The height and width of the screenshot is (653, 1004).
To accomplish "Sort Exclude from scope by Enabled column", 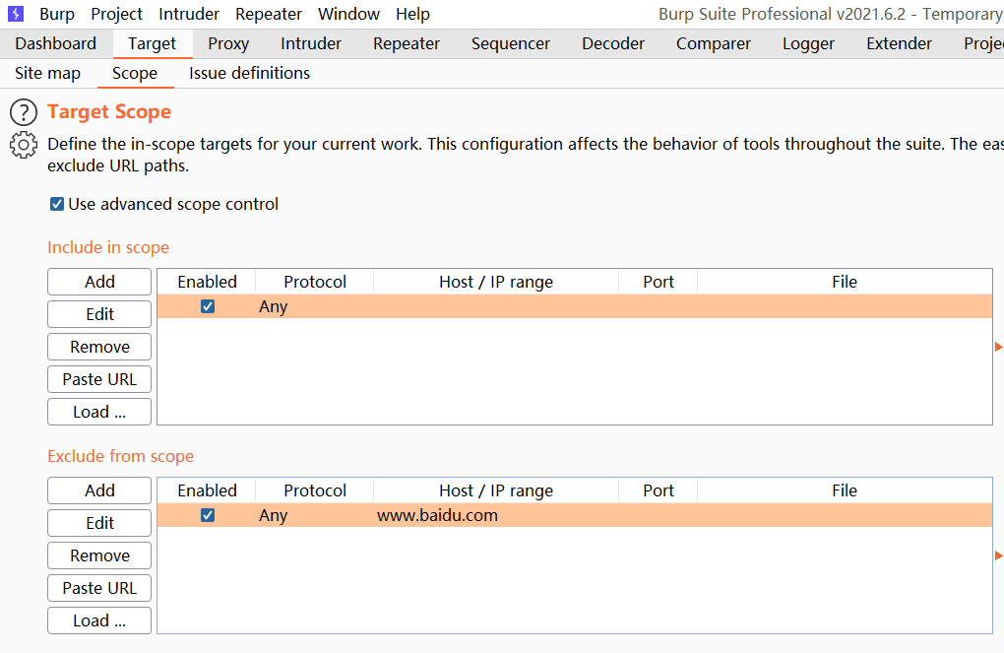I will point(207,490).
